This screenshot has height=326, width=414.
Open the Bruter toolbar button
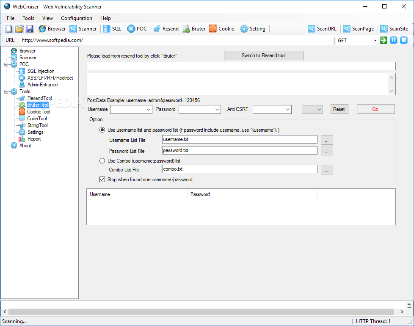click(194, 29)
